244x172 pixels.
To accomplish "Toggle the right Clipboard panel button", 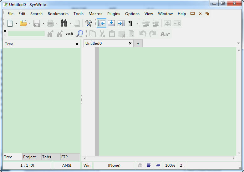I will click(x=121, y=23).
